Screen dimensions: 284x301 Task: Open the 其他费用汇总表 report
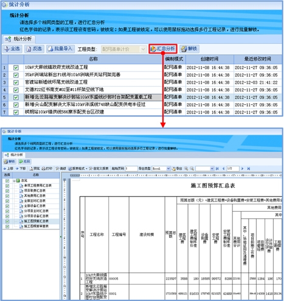pos(32,195)
